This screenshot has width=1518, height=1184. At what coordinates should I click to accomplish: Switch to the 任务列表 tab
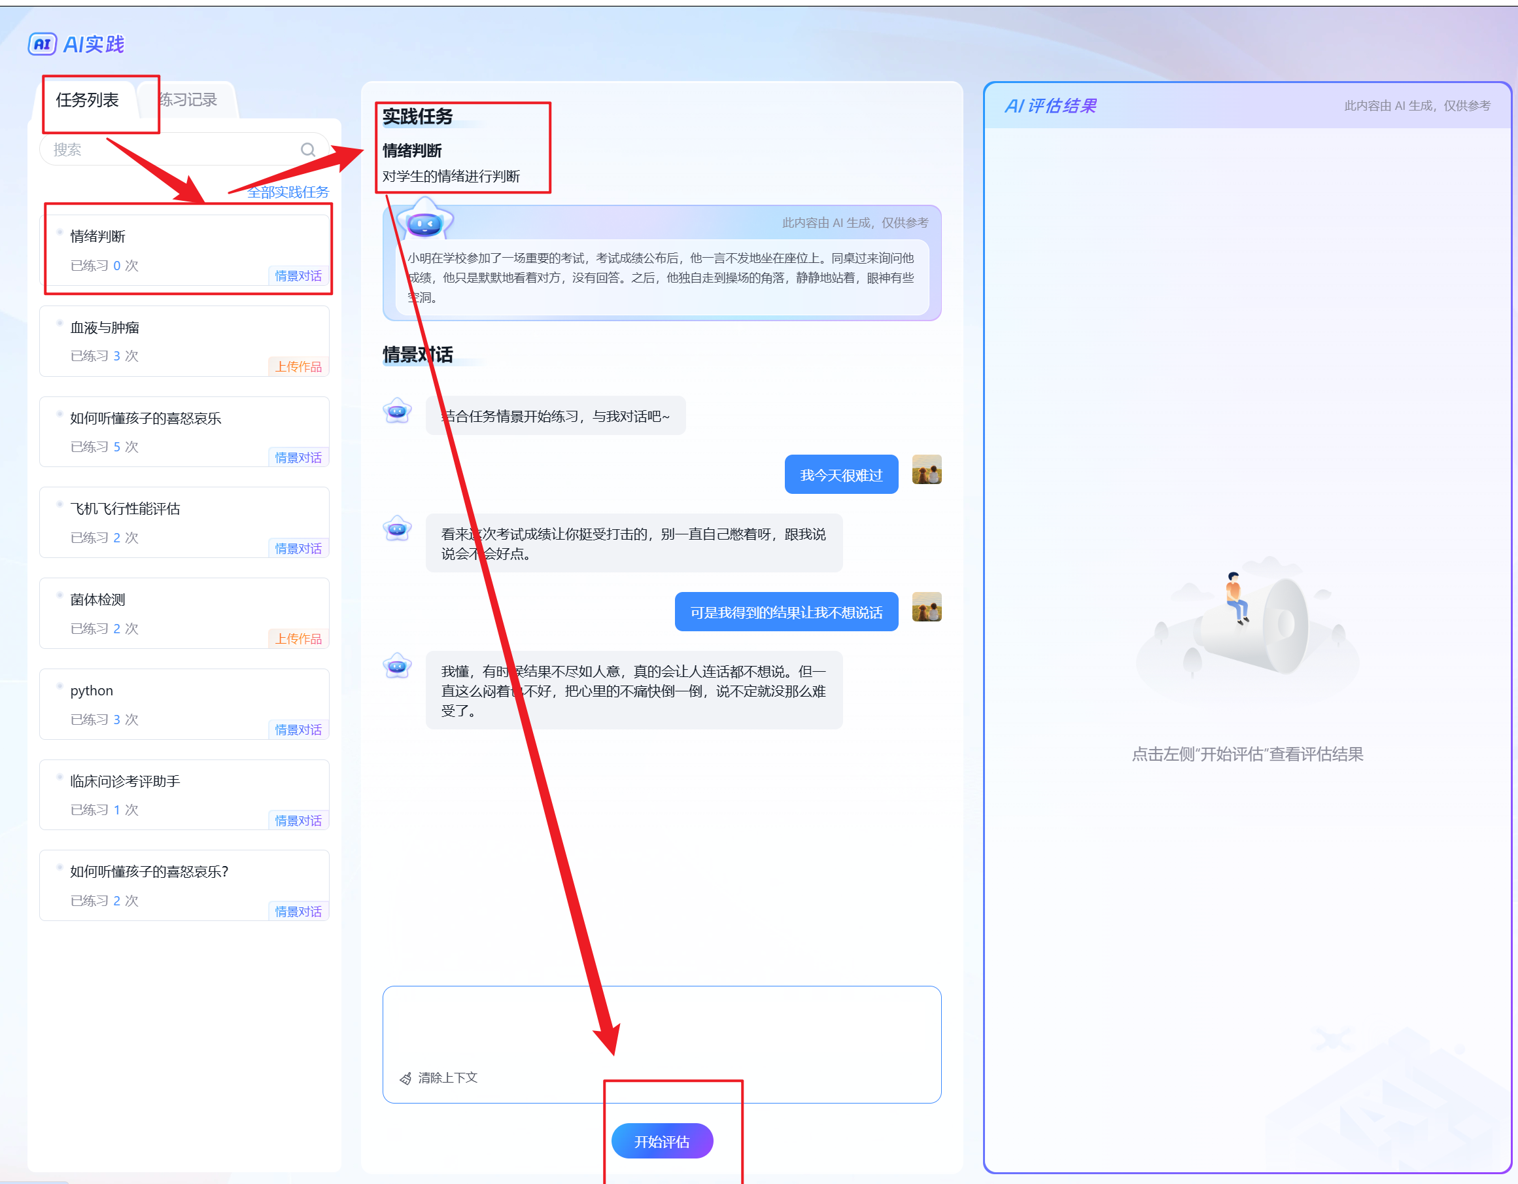coord(88,100)
